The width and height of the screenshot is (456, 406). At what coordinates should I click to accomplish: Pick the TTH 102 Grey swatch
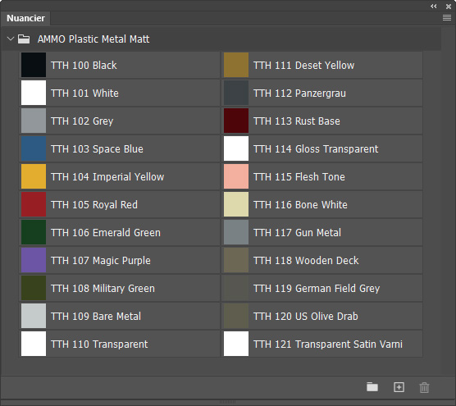[x=34, y=121]
